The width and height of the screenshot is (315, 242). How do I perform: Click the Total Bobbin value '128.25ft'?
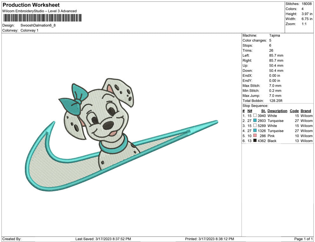(x=276, y=101)
